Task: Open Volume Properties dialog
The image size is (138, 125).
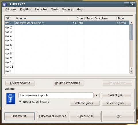Action: (69, 83)
